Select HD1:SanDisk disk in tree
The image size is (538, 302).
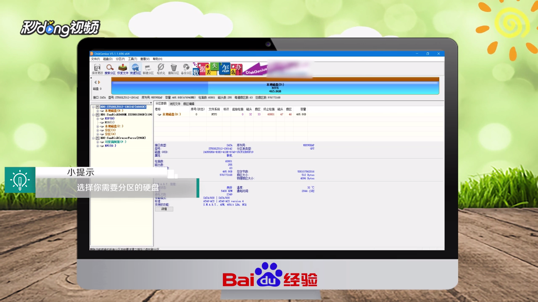[x=126, y=115]
